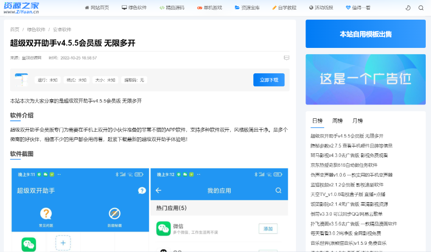Switch to the 月榜 tab
The height and width of the screenshot is (252, 431).
click(358, 121)
